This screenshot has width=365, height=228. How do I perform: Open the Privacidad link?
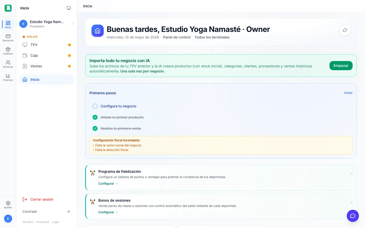point(43,222)
